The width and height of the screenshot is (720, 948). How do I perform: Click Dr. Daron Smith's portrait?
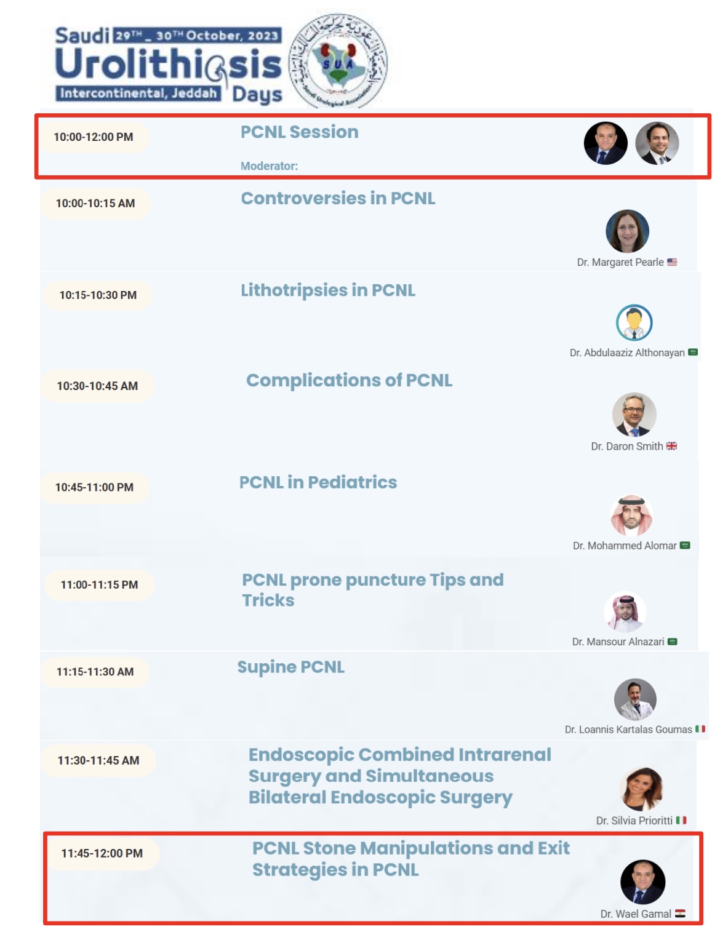pyautogui.click(x=634, y=415)
